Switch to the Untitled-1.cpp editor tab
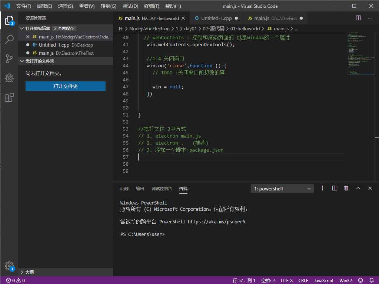The width and height of the screenshot is (379, 284). point(216,18)
